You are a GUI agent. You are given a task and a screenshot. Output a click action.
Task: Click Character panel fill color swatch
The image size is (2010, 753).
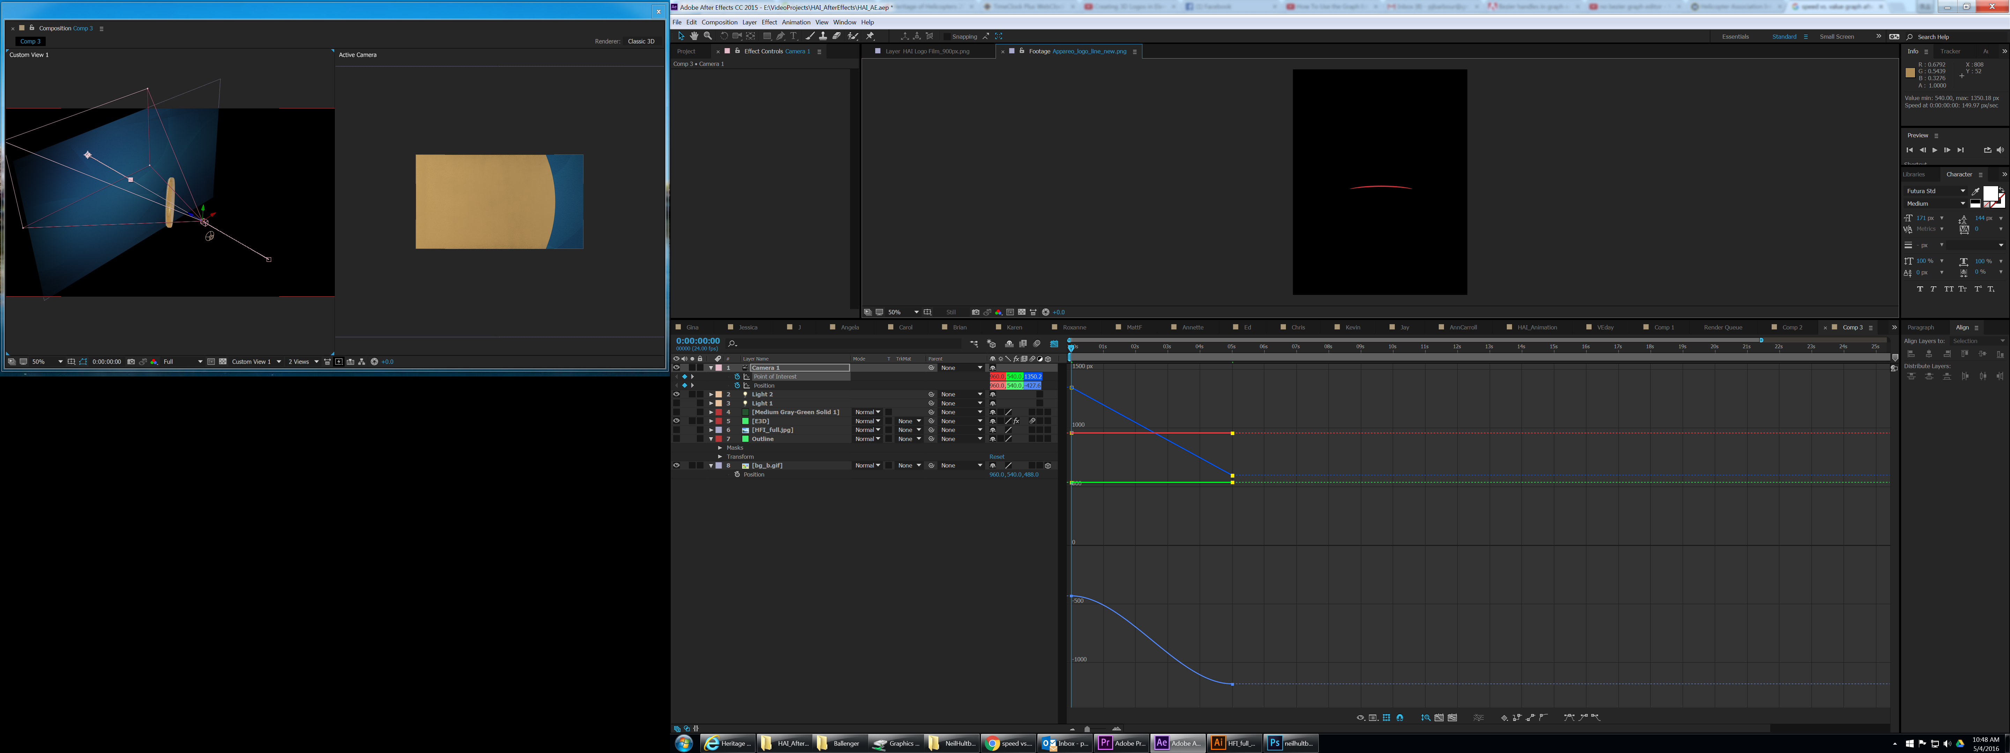pos(1990,193)
